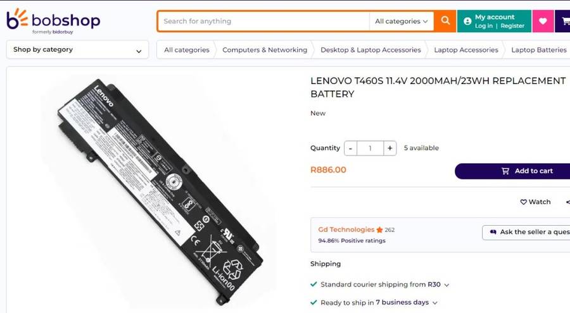Open Laptop Accessories breadcrumb
The width and height of the screenshot is (570, 313).
click(465, 50)
